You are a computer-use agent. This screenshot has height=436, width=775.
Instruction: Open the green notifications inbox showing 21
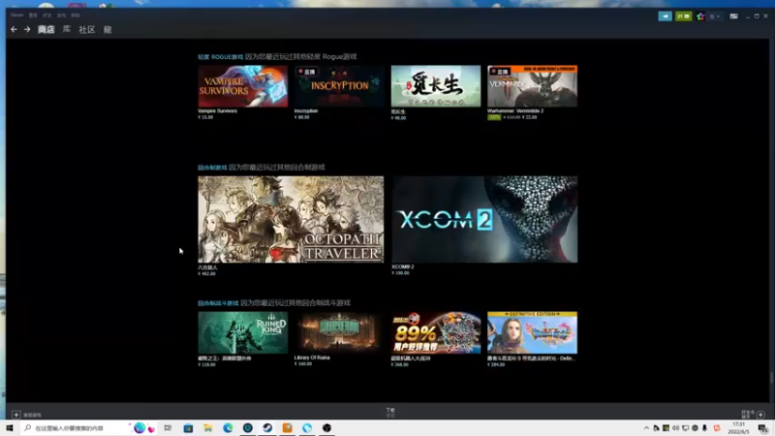click(x=683, y=16)
